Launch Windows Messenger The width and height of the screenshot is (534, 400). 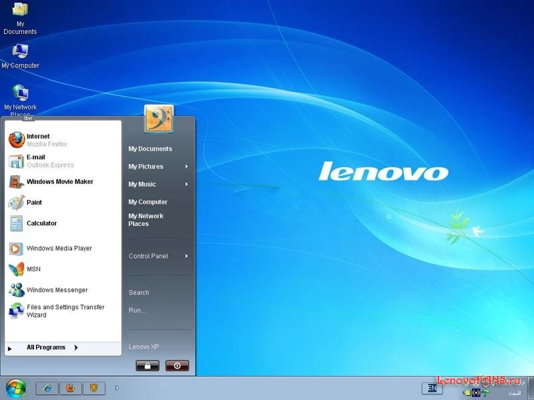tap(57, 290)
